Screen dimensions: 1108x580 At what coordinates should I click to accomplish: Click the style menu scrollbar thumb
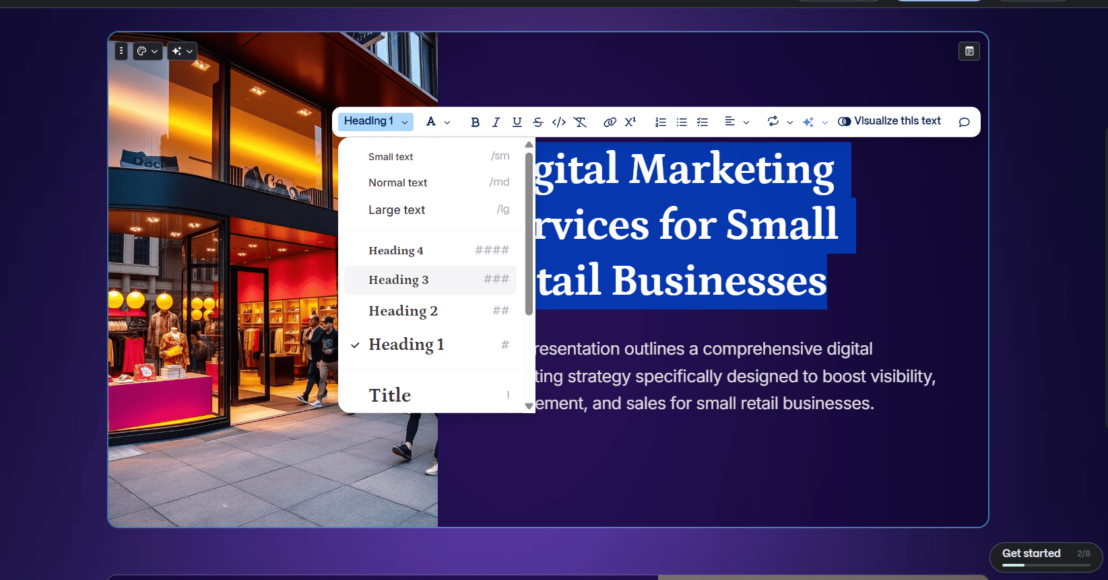tap(529, 233)
